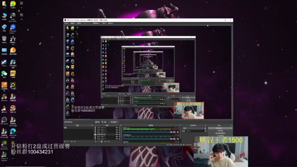Screen dimensions: 297x167
Task: Open the 编辑 menu in OBS
Action: click(73, 23)
